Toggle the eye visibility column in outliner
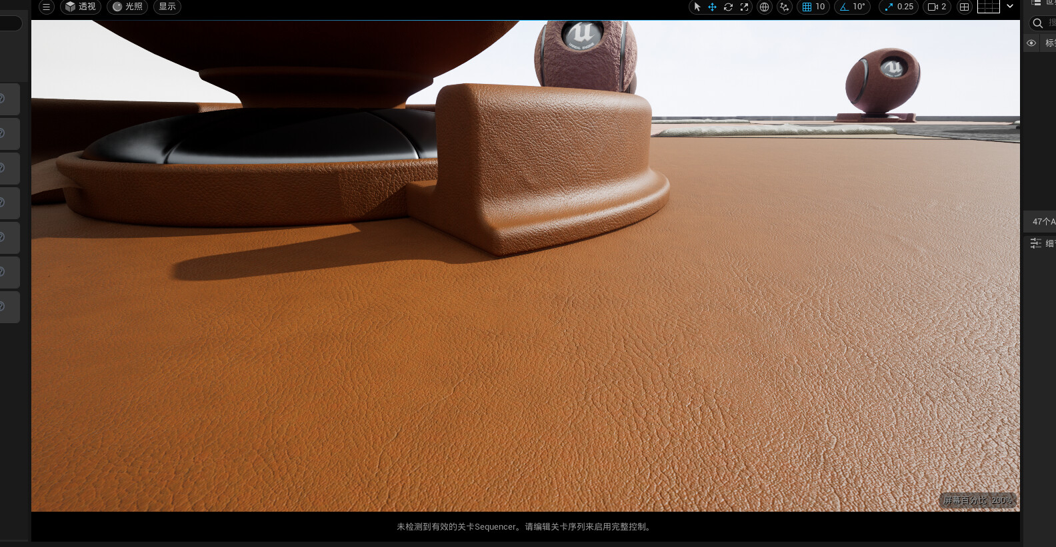The image size is (1056, 547). point(1031,43)
